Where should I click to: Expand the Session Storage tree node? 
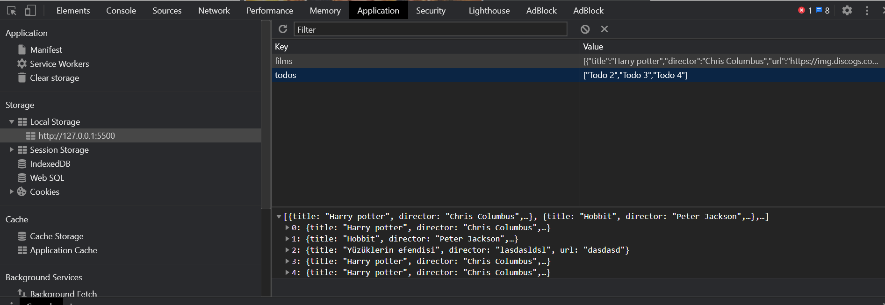12,150
